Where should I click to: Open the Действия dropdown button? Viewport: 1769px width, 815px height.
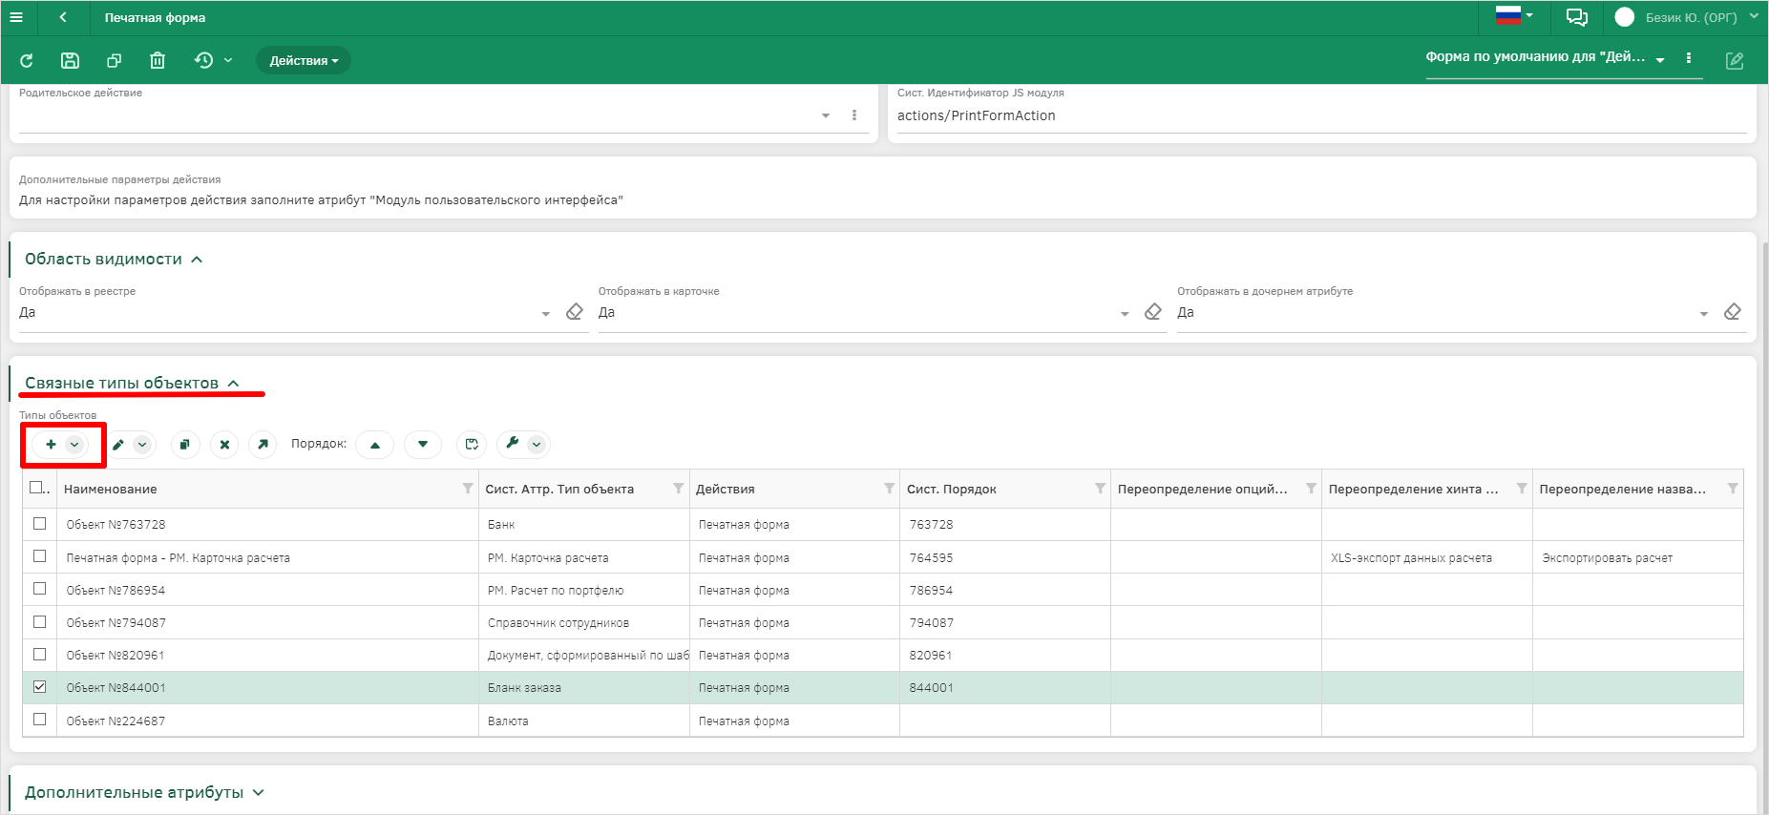pyautogui.click(x=304, y=60)
